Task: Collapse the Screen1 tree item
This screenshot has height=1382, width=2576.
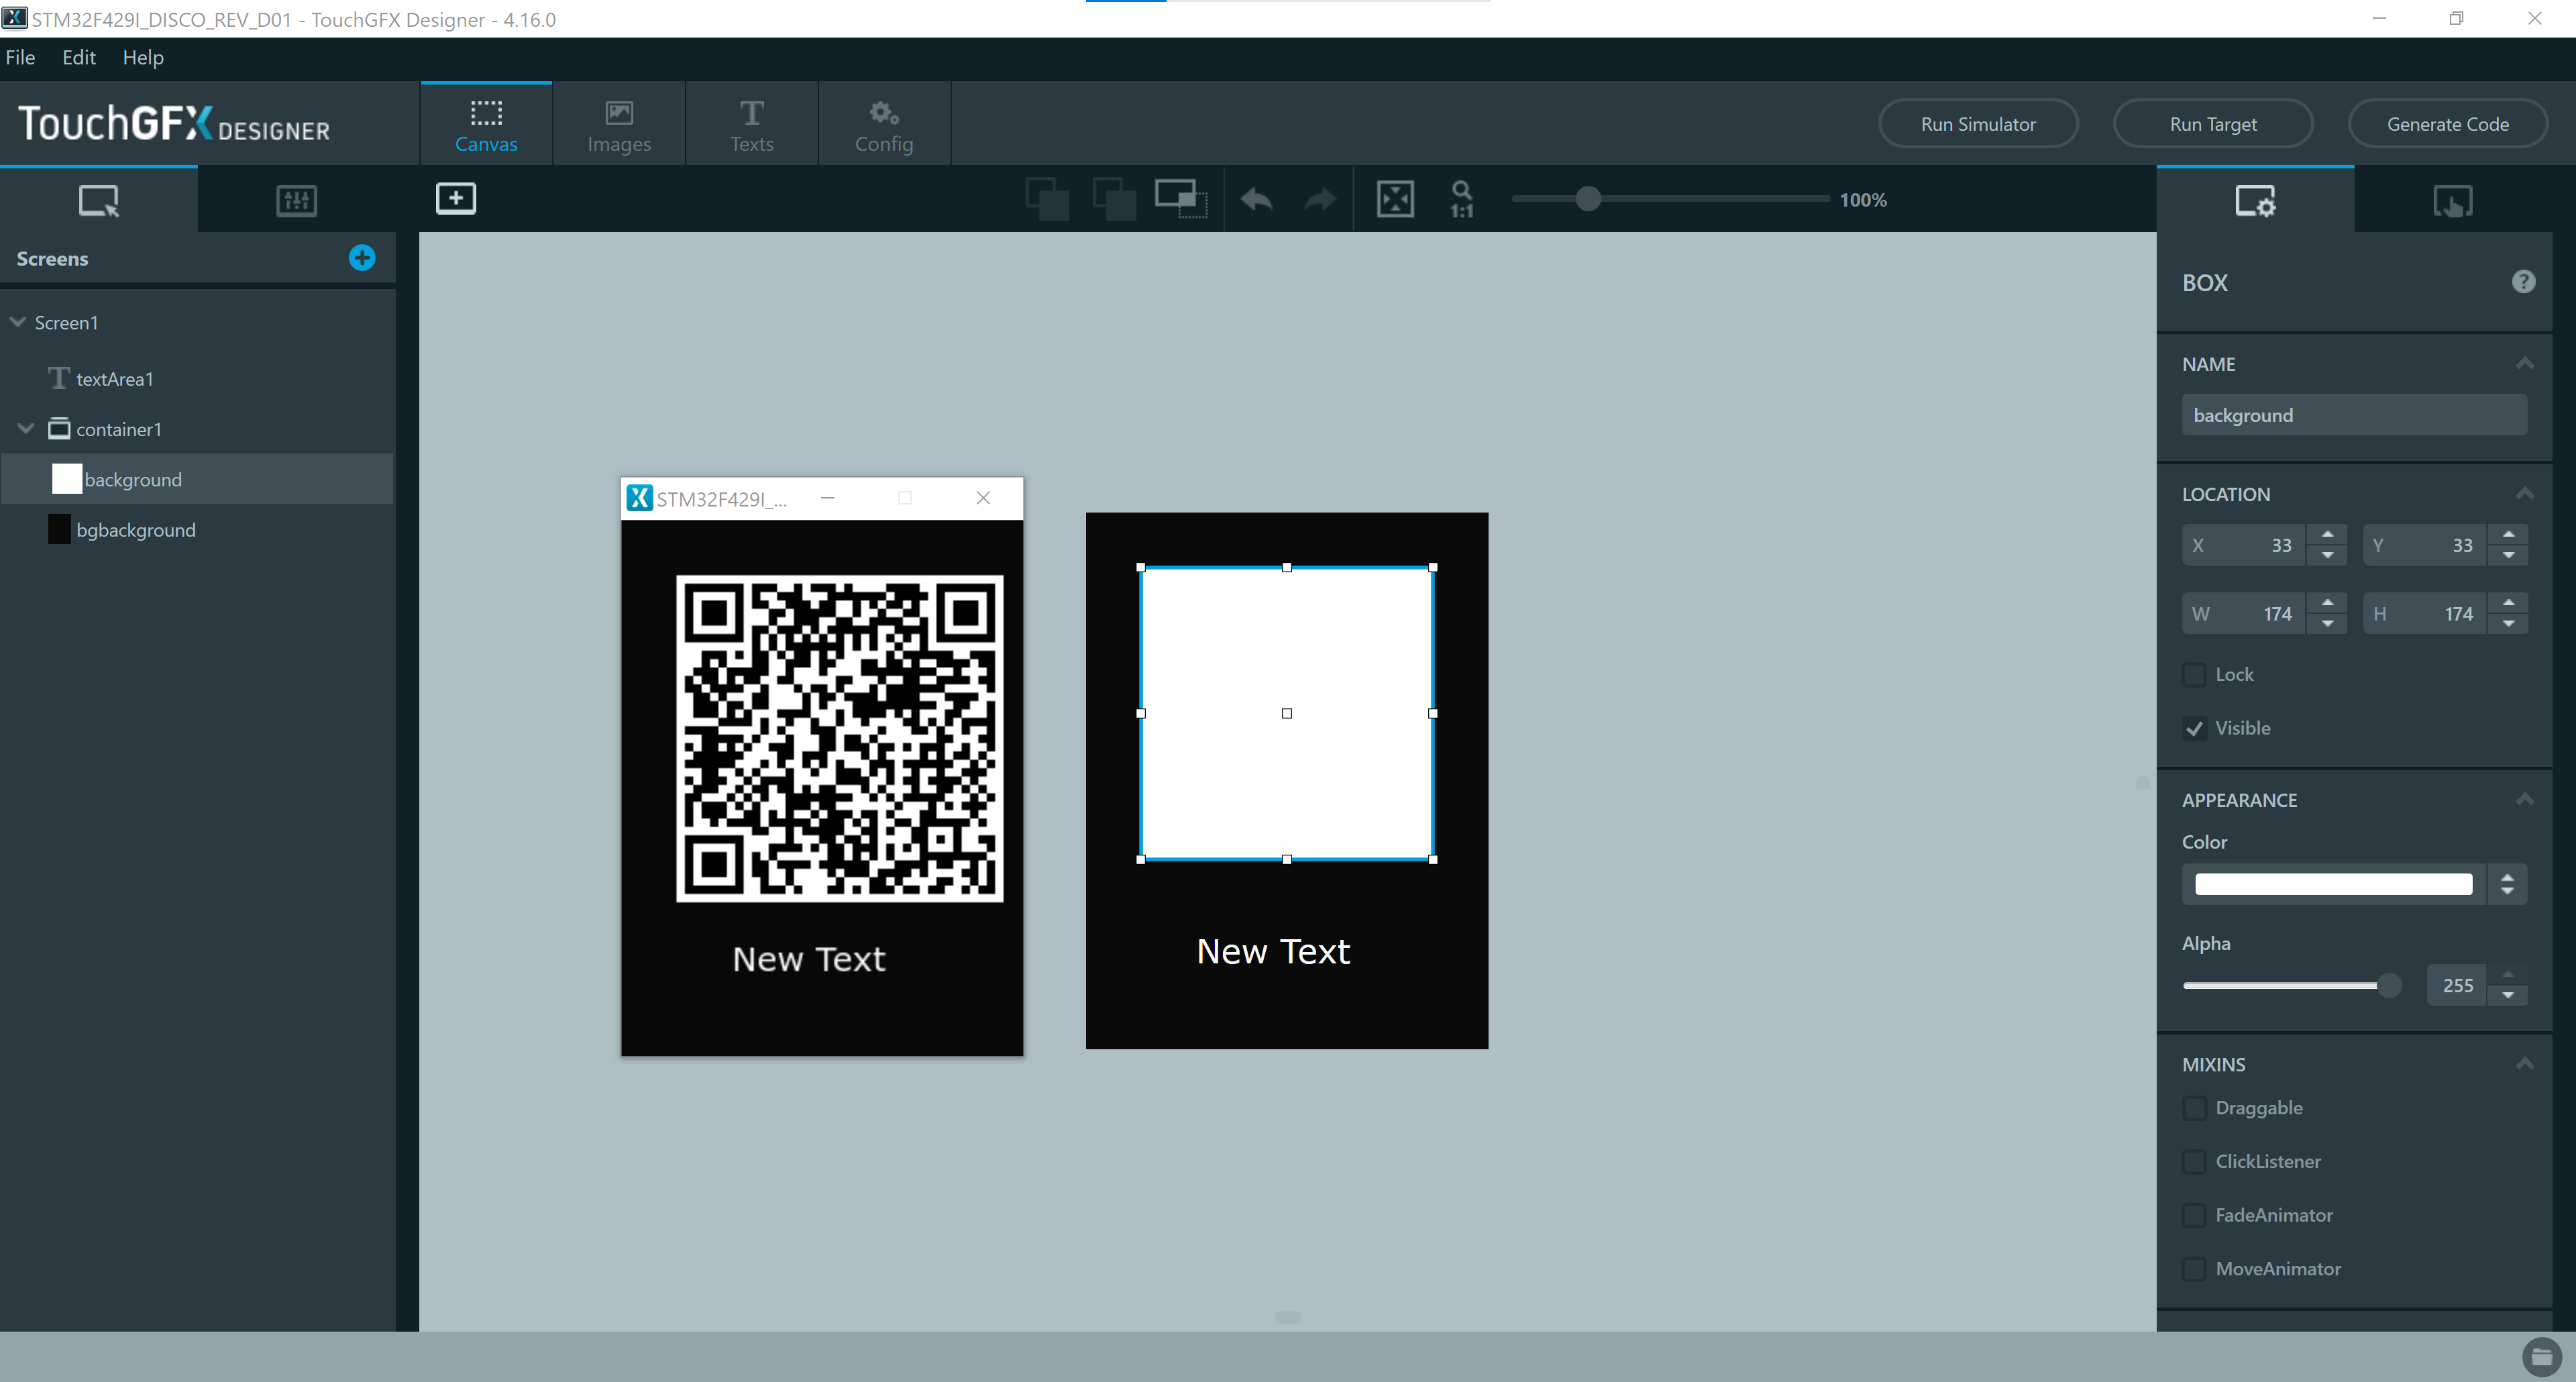Action: coord(17,322)
